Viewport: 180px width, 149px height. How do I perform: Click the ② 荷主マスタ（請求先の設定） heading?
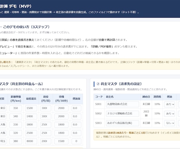pyautogui.click(x=119, y=84)
